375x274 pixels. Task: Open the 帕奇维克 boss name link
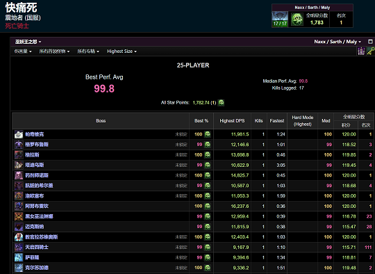coord(35,134)
